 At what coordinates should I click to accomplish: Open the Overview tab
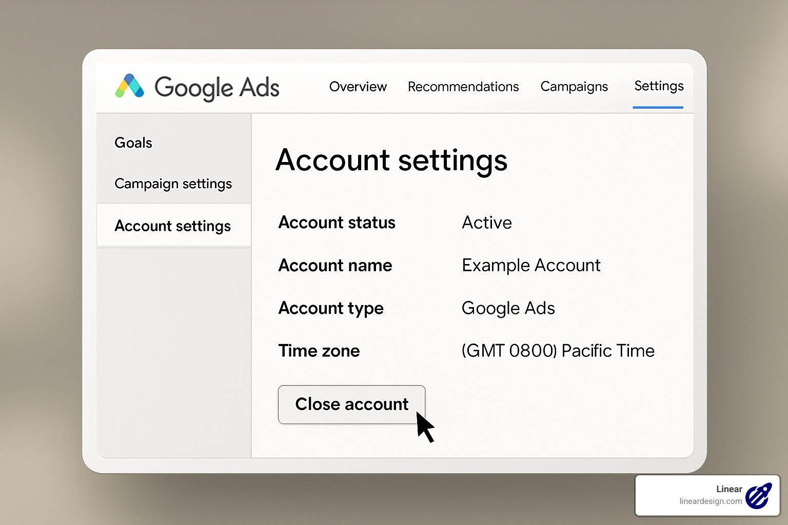coord(358,87)
